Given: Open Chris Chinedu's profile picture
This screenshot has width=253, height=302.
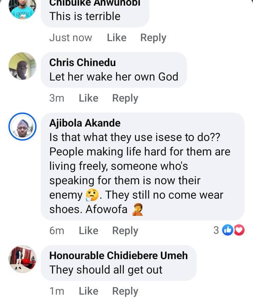Looking at the screenshot, I should (x=22, y=66).
